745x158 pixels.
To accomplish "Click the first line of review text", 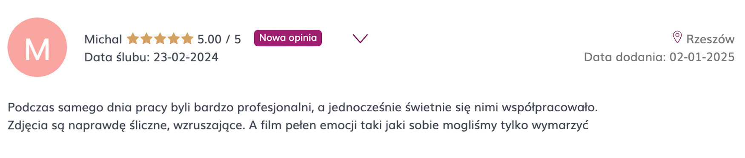I will click(x=303, y=107).
